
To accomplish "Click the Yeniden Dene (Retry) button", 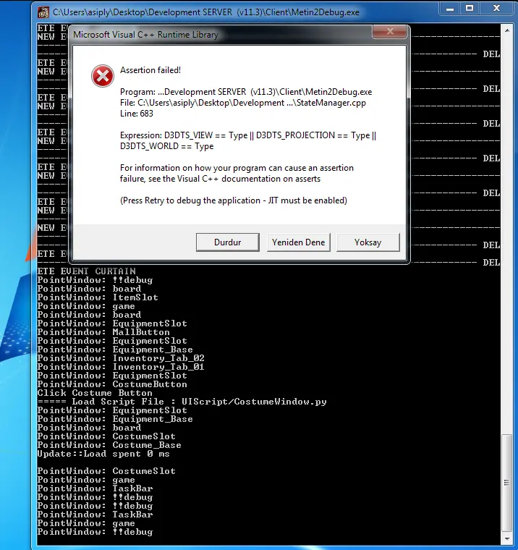I will point(299,242).
